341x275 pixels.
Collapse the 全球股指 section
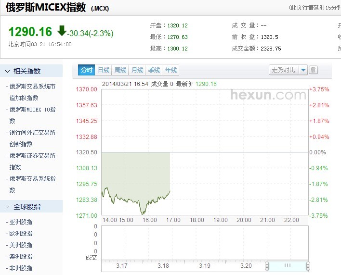pos(8,207)
